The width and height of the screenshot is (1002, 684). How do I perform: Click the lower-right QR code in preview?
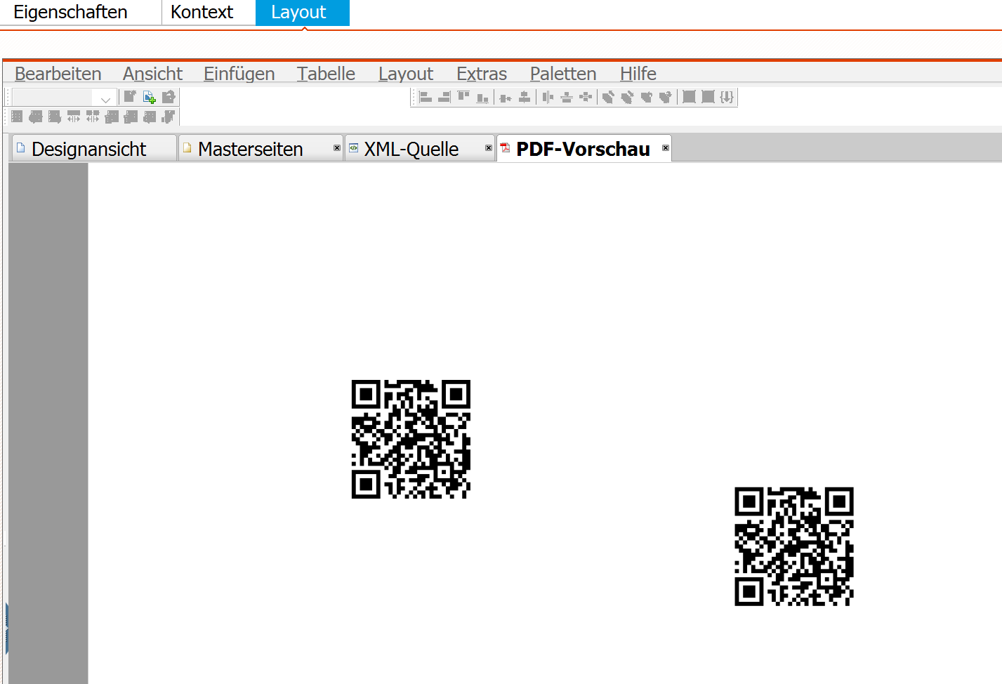794,546
